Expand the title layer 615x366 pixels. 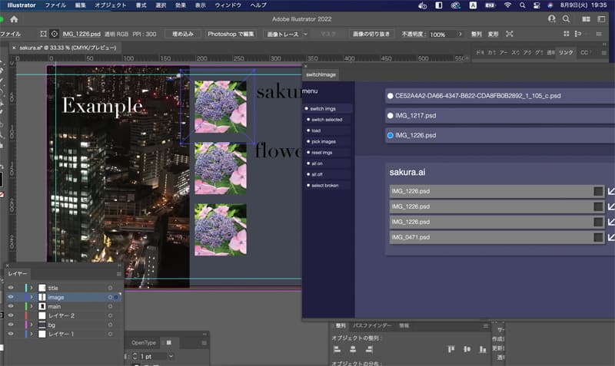(32, 288)
